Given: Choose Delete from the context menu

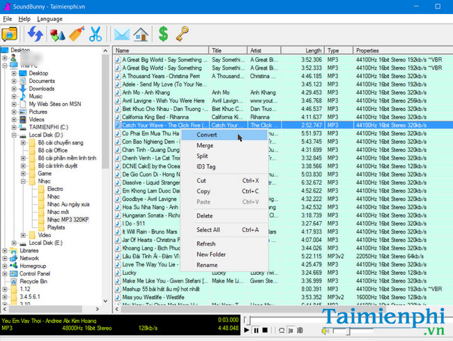Looking at the screenshot, I should (x=224, y=216).
